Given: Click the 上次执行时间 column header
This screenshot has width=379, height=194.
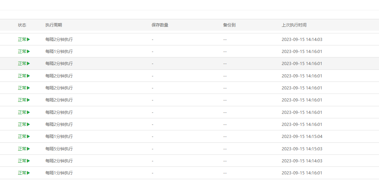Looking at the screenshot, I should (294, 25).
